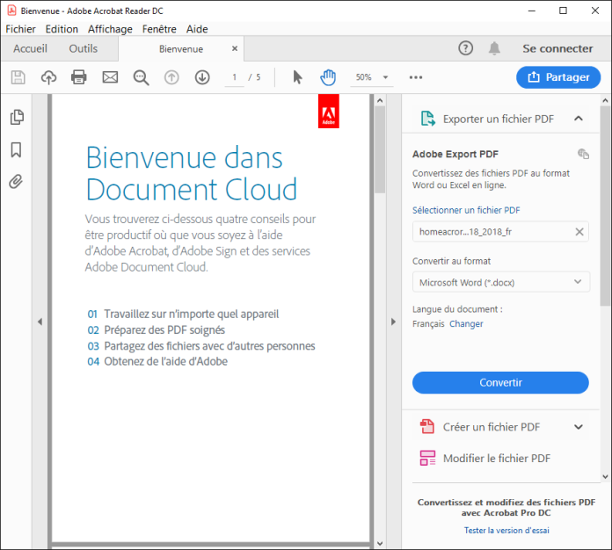
Task: Click the current page number field
Action: (x=234, y=77)
